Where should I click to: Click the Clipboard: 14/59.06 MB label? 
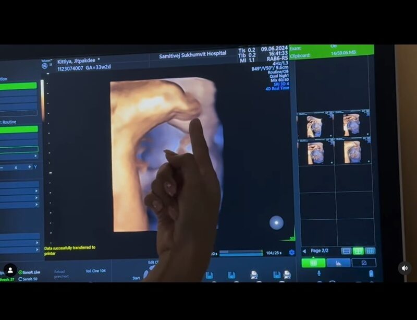click(x=323, y=54)
